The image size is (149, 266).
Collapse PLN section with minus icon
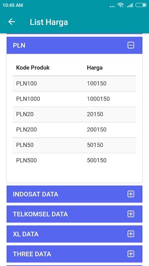[131, 45]
